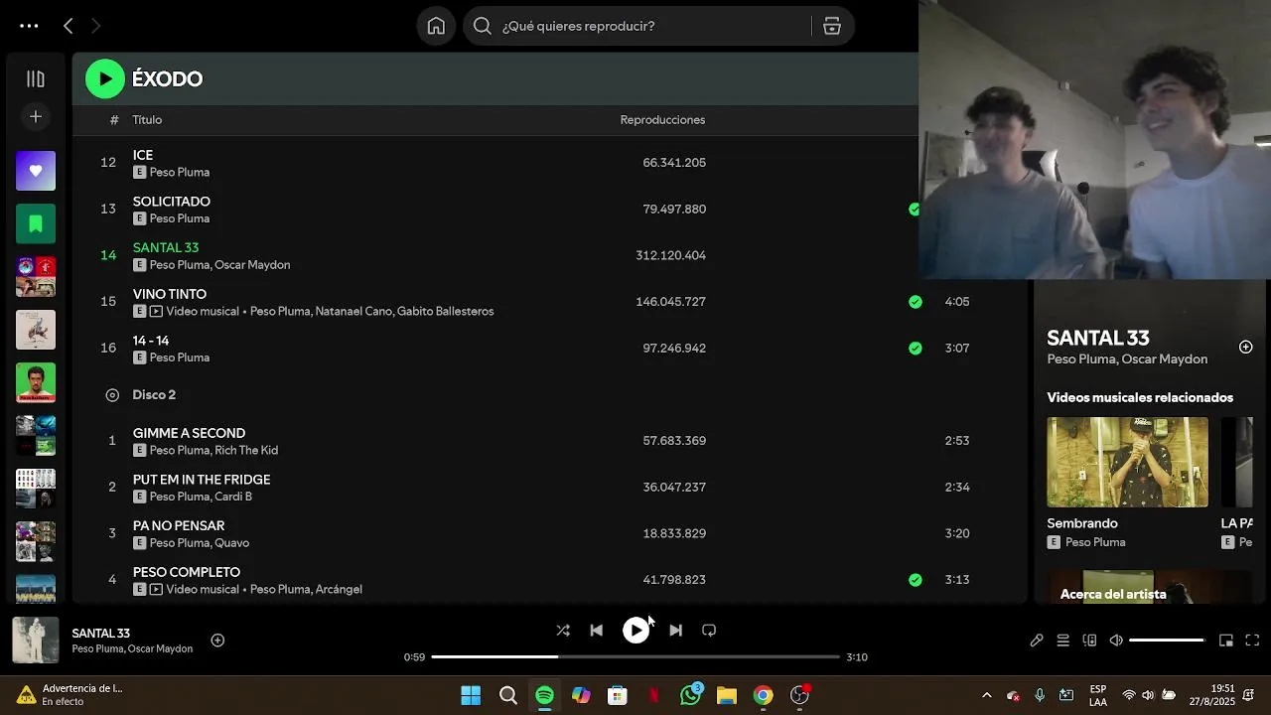This screenshot has width=1271, height=715.
Task: Toggle saved checkmark for PESO COMPLETO
Action: click(915, 579)
